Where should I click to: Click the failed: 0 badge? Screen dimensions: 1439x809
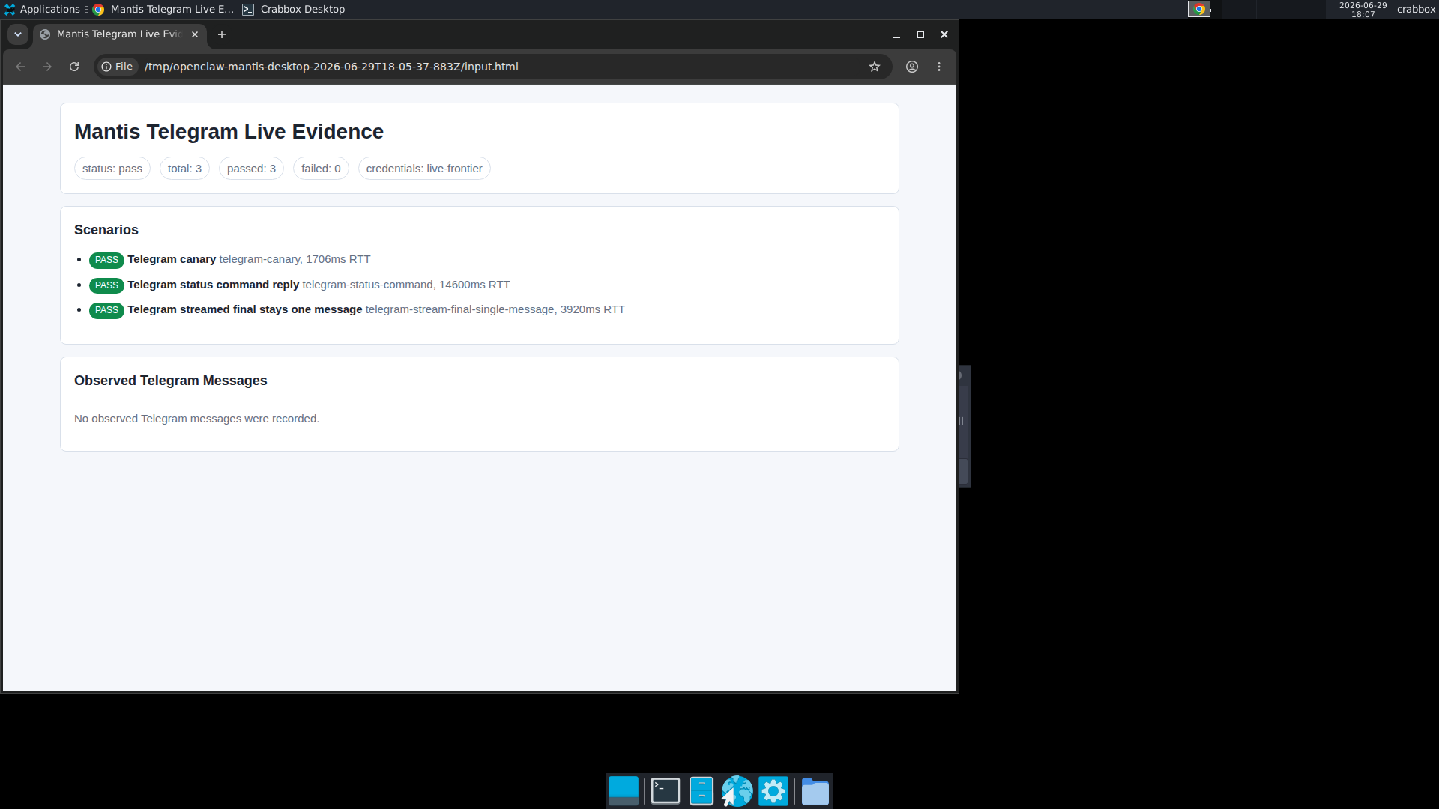[321, 169]
